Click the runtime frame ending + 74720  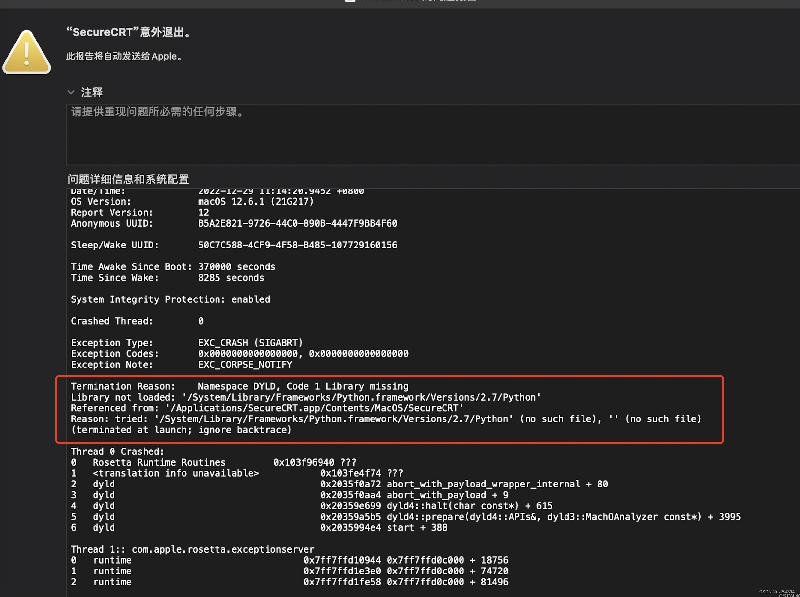(289, 571)
